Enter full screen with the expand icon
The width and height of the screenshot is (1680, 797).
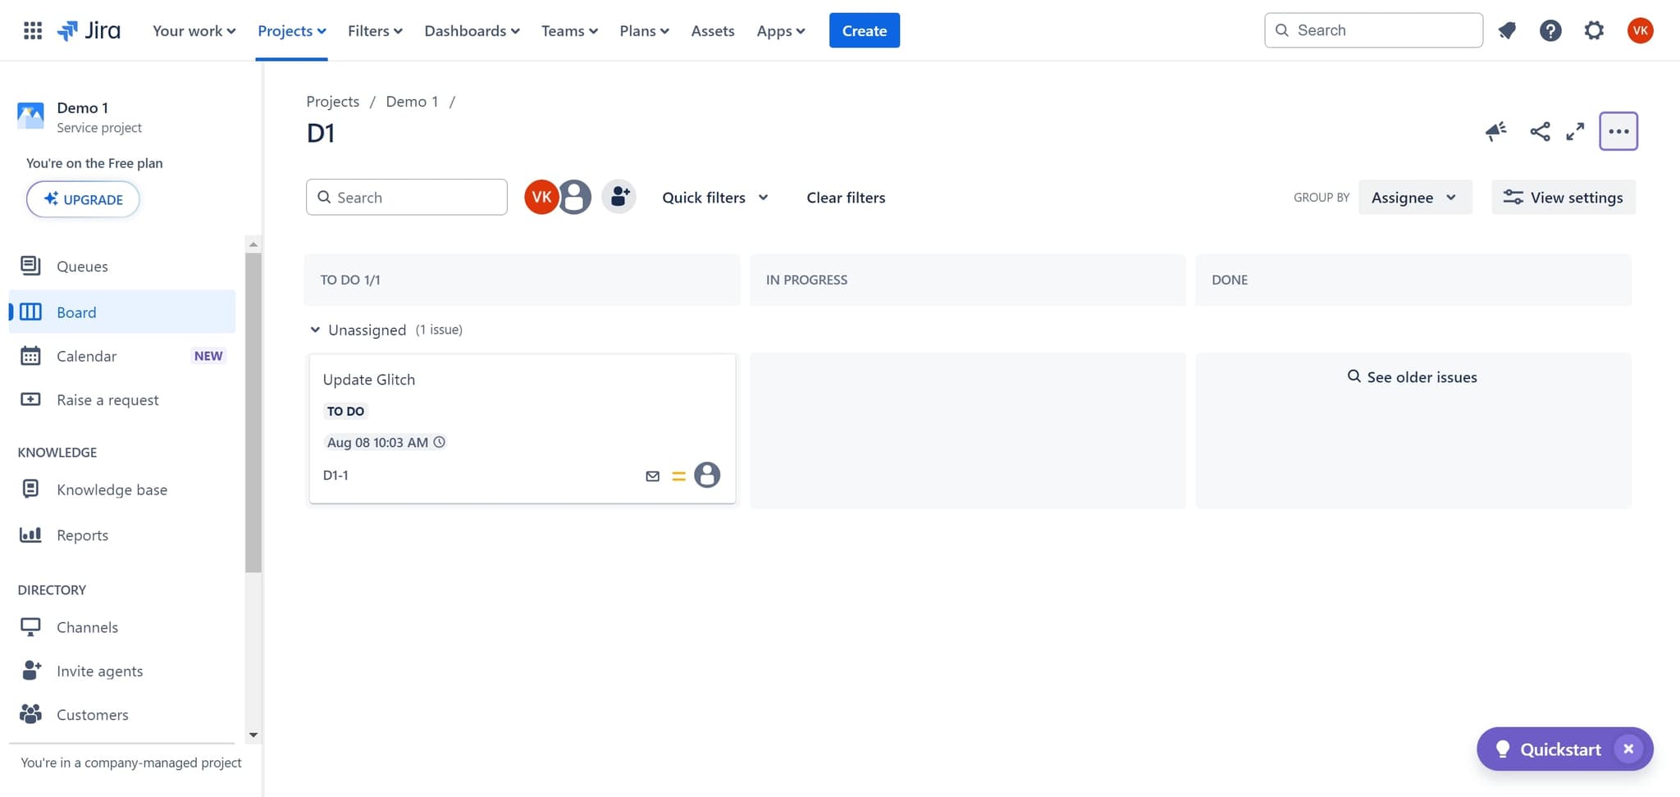(x=1575, y=131)
